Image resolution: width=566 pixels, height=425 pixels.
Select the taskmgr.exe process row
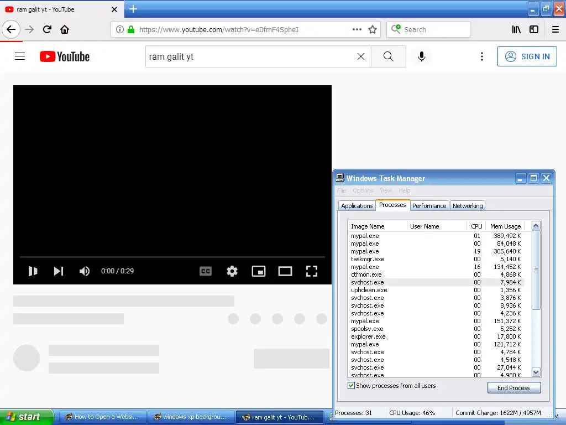(x=436, y=259)
